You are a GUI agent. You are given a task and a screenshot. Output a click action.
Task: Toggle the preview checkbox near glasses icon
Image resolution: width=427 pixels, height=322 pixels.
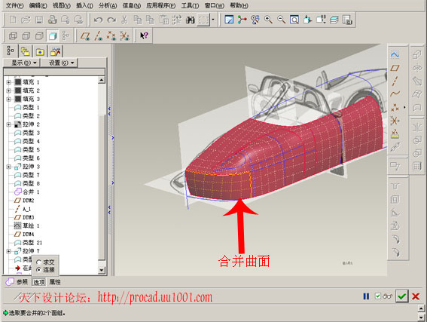378,296
